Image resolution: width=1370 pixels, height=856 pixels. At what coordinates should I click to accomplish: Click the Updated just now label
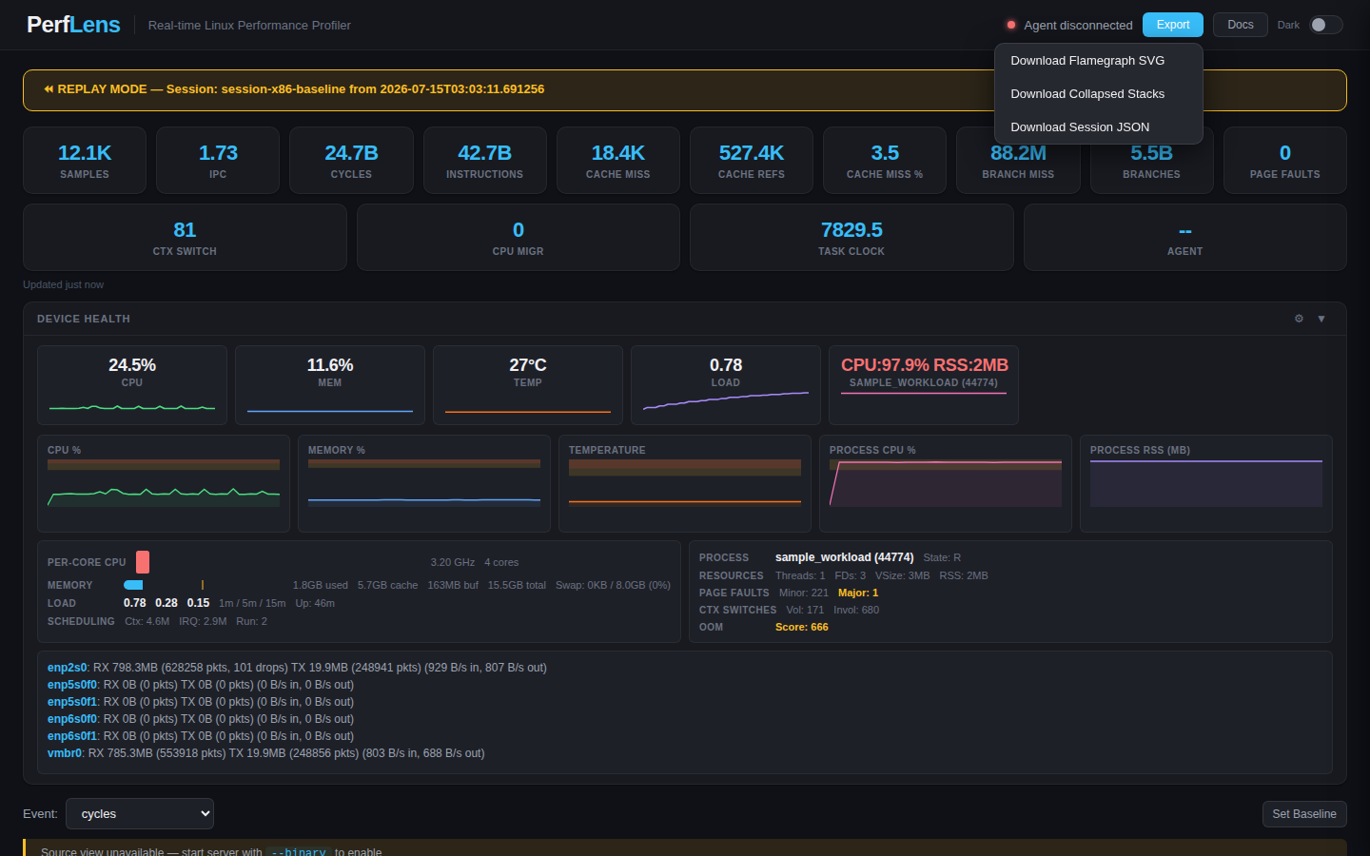(63, 284)
